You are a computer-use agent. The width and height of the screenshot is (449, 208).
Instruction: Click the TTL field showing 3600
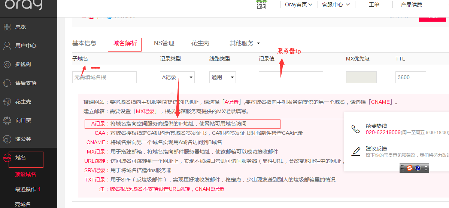pos(411,77)
